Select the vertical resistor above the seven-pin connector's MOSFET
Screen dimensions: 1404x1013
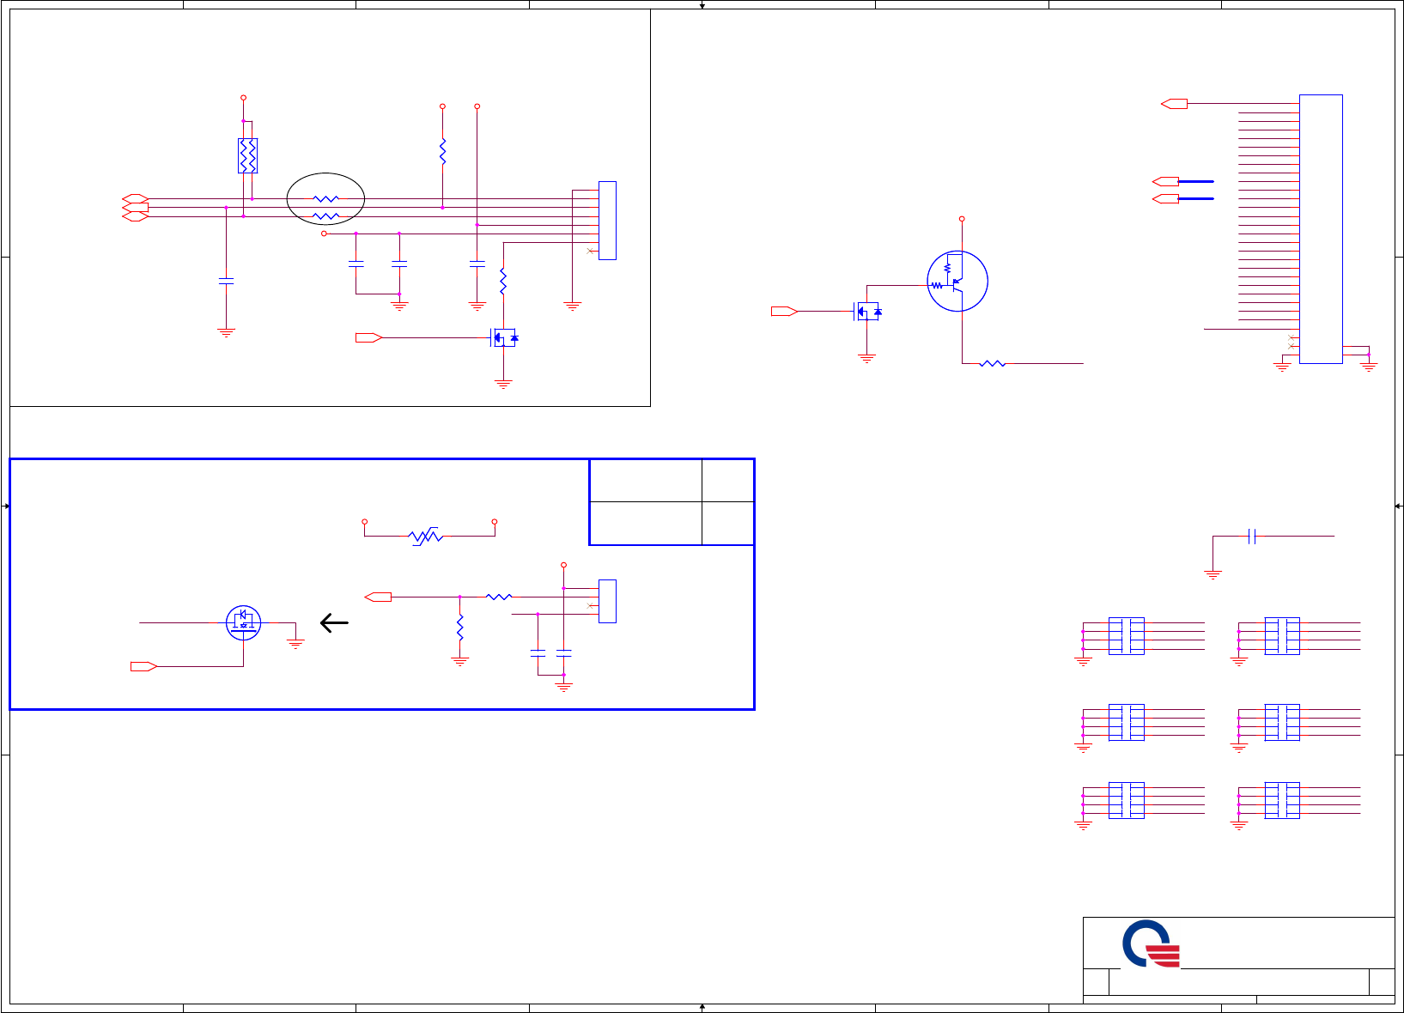tap(503, 282)
